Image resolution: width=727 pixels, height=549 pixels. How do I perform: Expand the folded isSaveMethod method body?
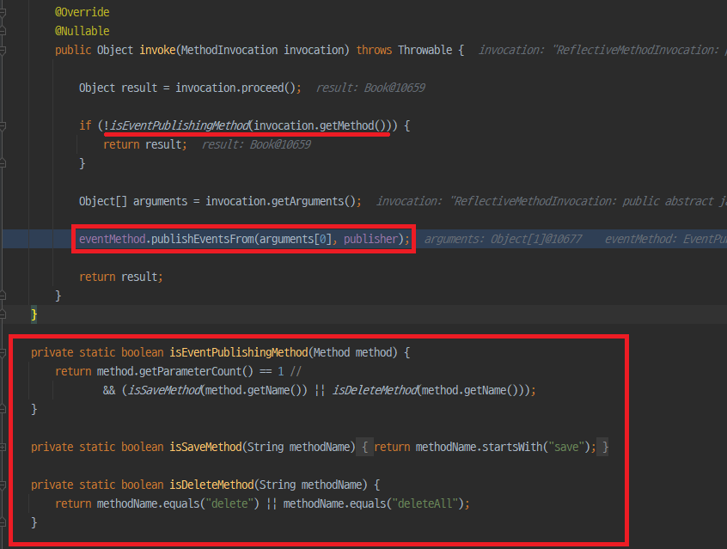coord(3,448)
